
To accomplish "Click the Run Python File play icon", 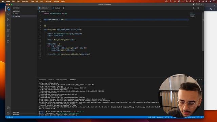I will click(x=194, y=8).
